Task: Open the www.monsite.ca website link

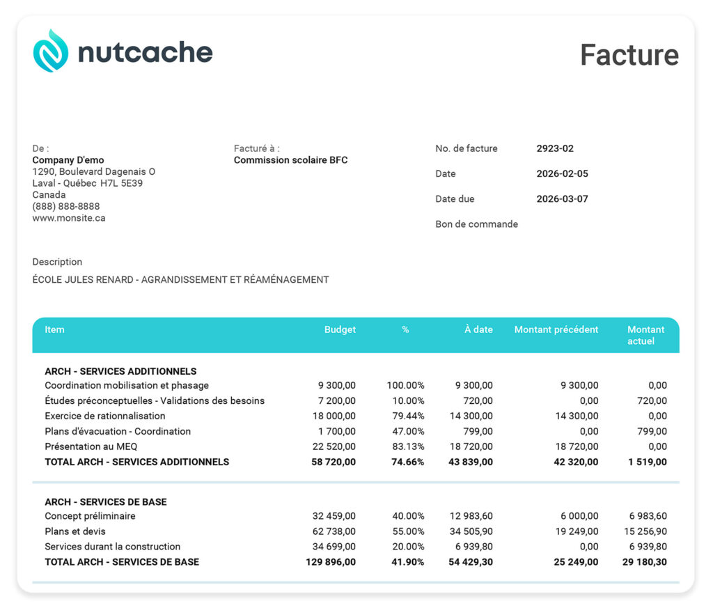Action: coord(69,218)
